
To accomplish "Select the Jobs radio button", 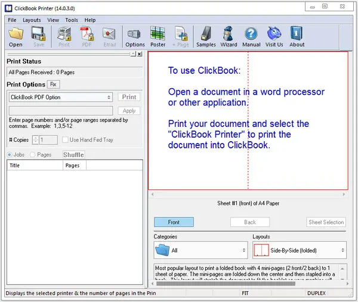I will pyautogui.click(x=10, y=155).
